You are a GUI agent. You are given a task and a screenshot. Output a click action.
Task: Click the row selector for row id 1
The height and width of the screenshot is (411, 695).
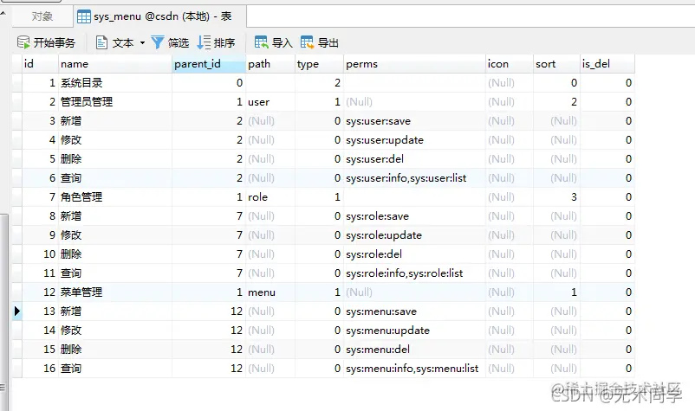pos(16,83)
